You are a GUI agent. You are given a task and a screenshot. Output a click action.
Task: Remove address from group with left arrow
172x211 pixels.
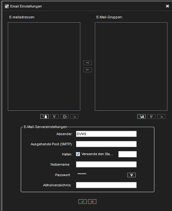point(87,70)
